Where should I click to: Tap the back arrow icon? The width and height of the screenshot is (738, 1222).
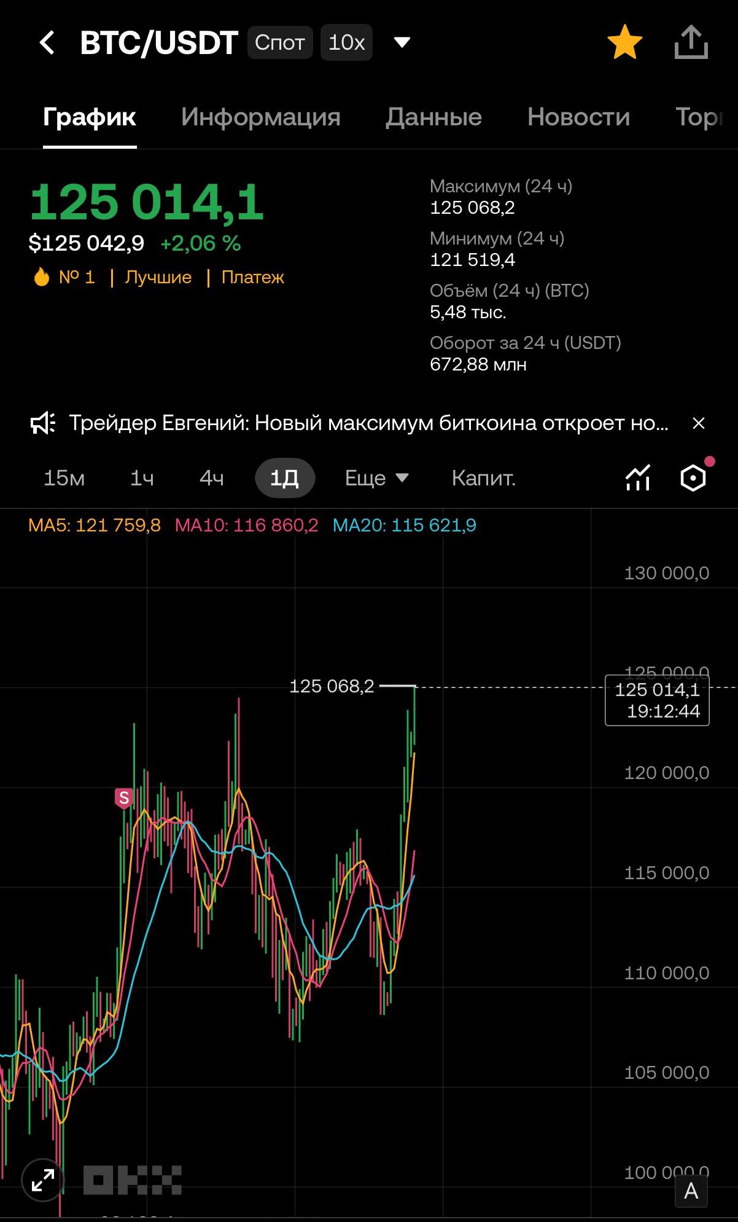pyautogui.click(x=47, y=43)
